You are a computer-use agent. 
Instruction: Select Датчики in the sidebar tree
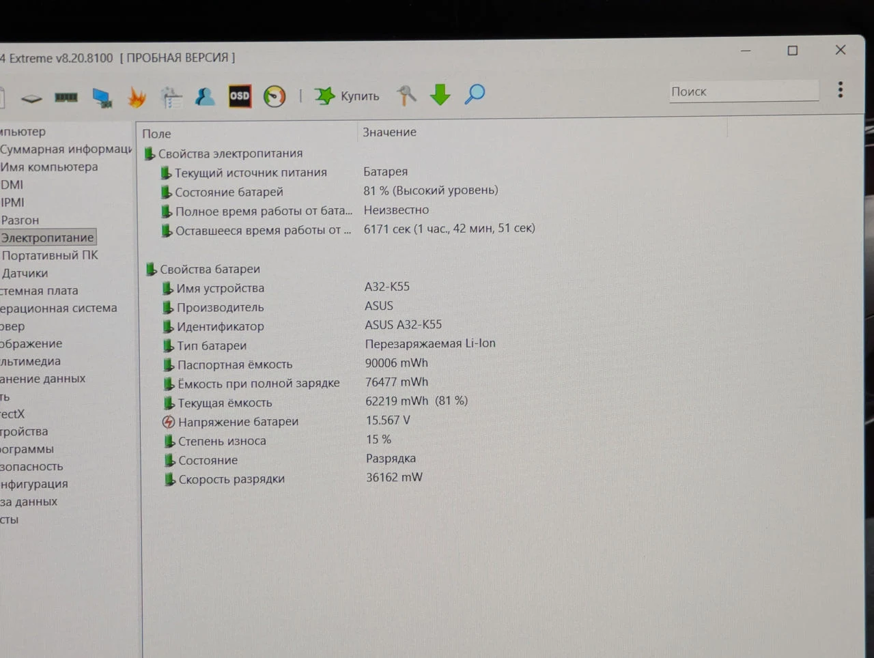point(25,273)
